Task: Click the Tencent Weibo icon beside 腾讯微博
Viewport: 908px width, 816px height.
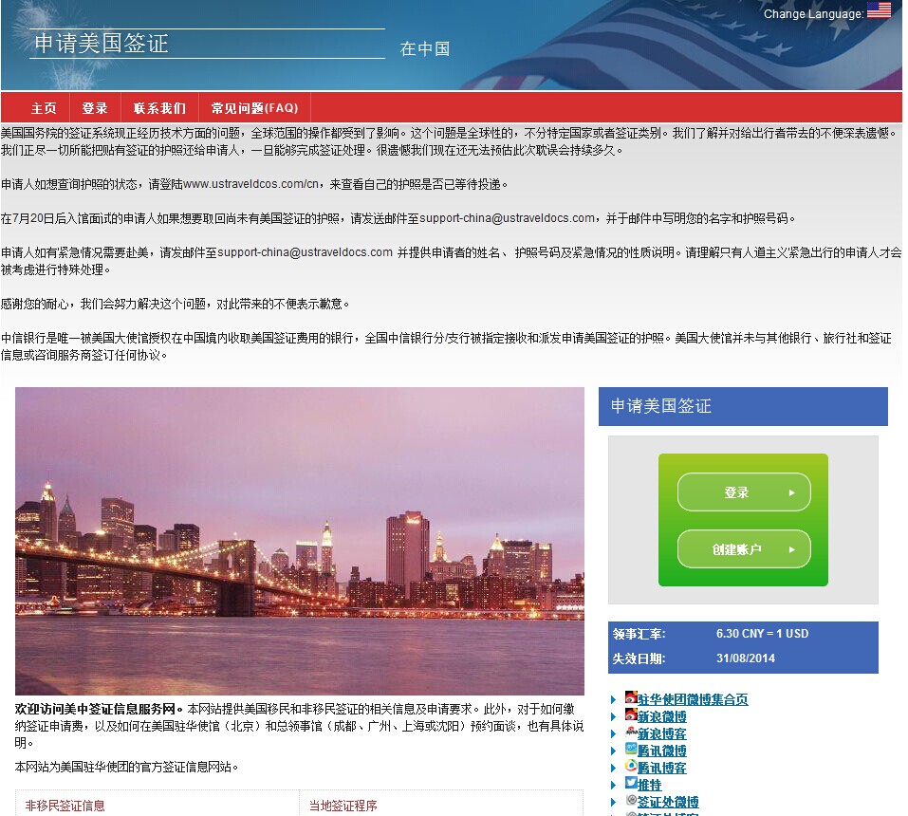Action: (631, 750)
